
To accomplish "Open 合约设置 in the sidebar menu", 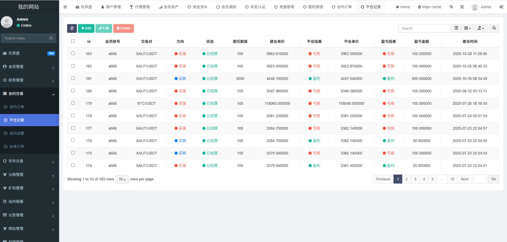I will (x=17, y=133).
